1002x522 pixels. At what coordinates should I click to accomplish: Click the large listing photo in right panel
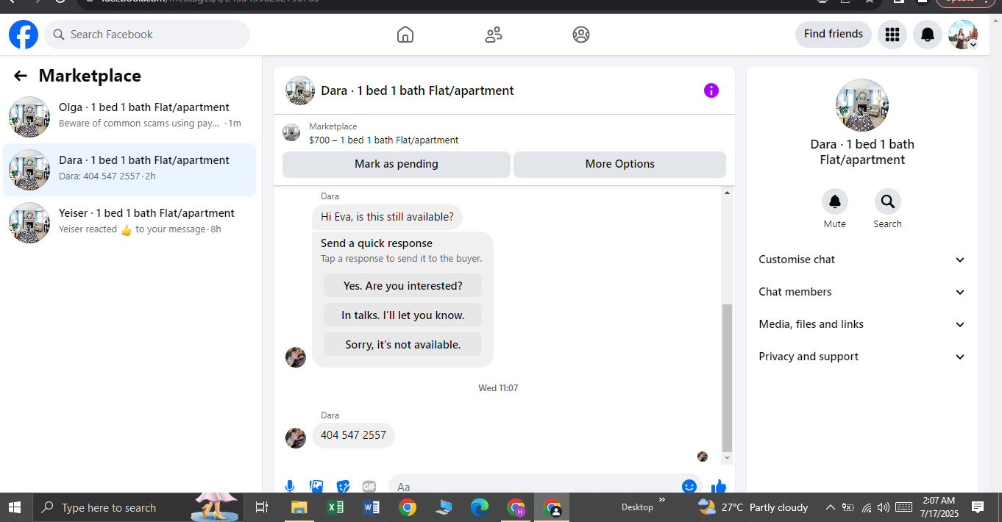click(862, 105)
